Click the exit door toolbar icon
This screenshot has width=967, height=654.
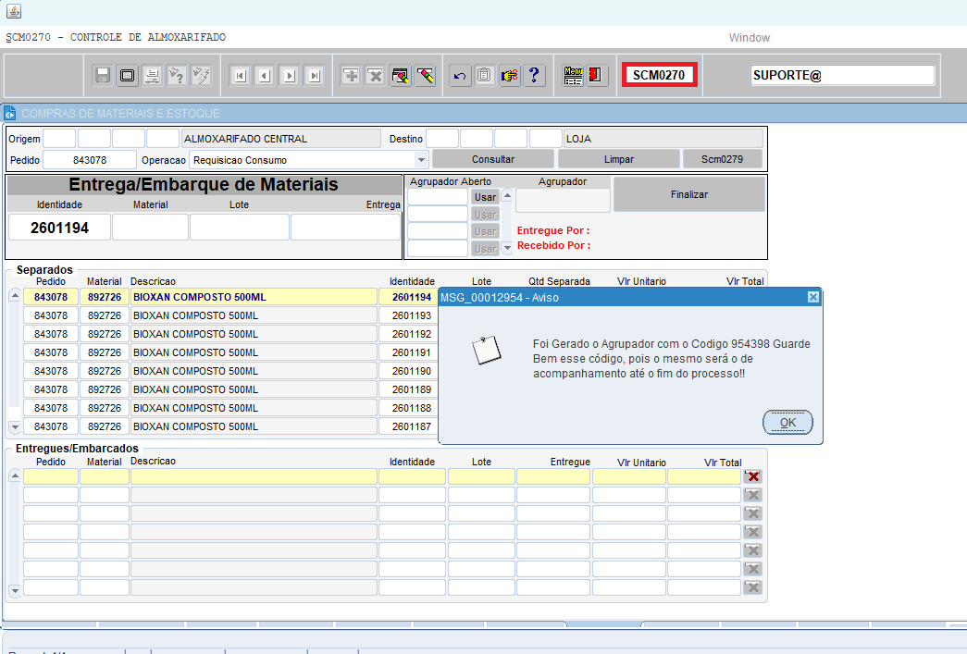tap(597, 76)
